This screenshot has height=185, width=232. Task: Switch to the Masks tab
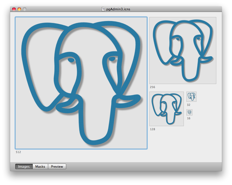[40, 166]
